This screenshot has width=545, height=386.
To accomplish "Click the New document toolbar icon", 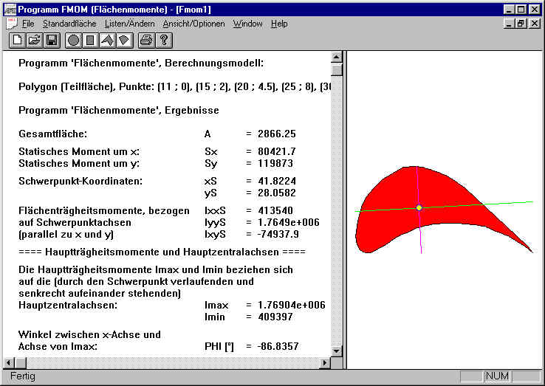I will click(x=16, y=40).
